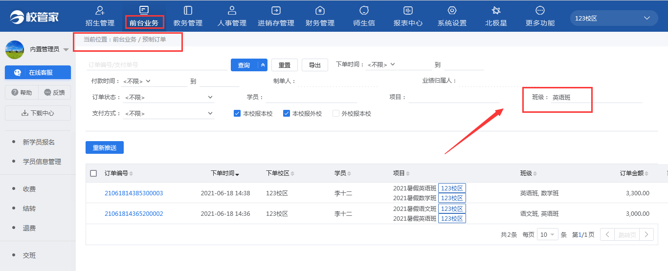Sort by 下单校区 column sort icon
This screenshot has height=271, width=668.
[x=293, y=174]
